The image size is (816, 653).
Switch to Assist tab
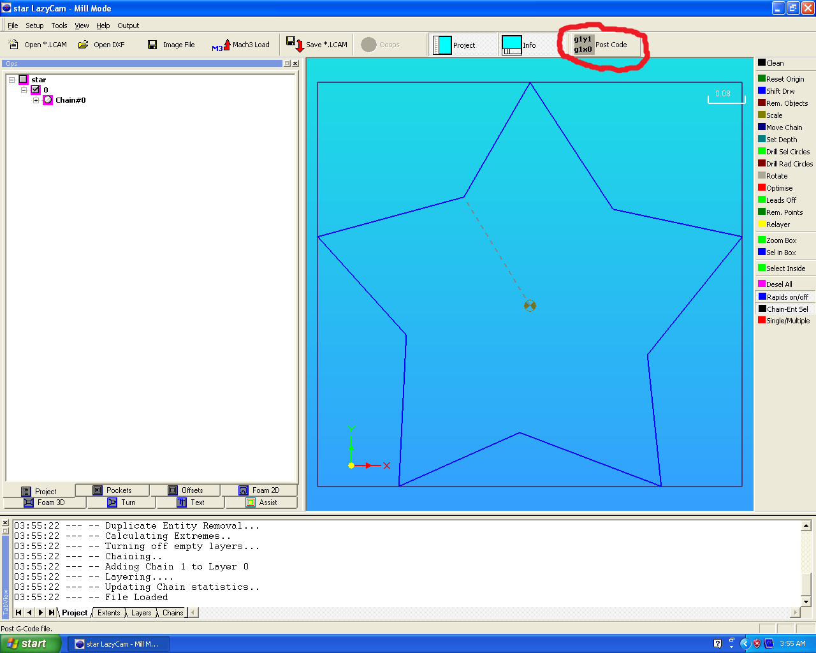pyautogui.click(x=261, y=503)
